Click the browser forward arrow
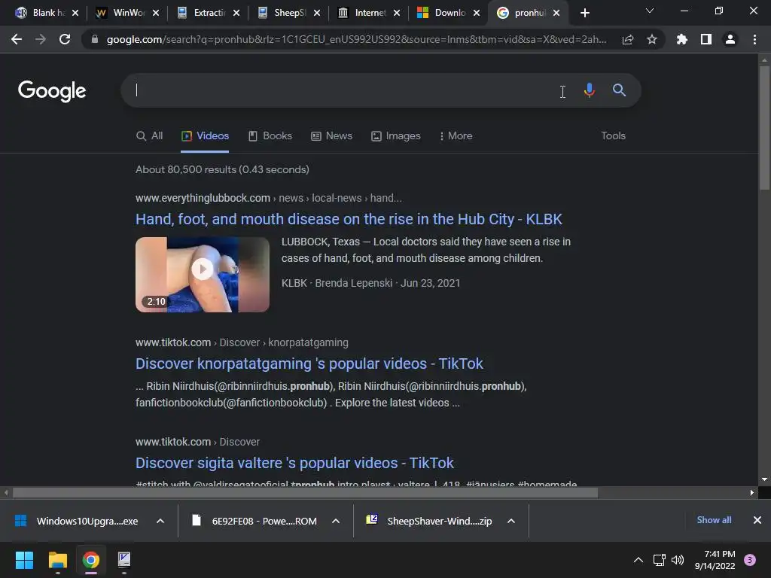 pos(41,39)
